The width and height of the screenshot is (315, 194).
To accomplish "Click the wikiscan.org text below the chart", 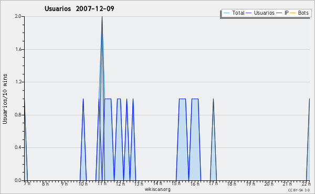I will pyautogui.click(x=157, y=189).
